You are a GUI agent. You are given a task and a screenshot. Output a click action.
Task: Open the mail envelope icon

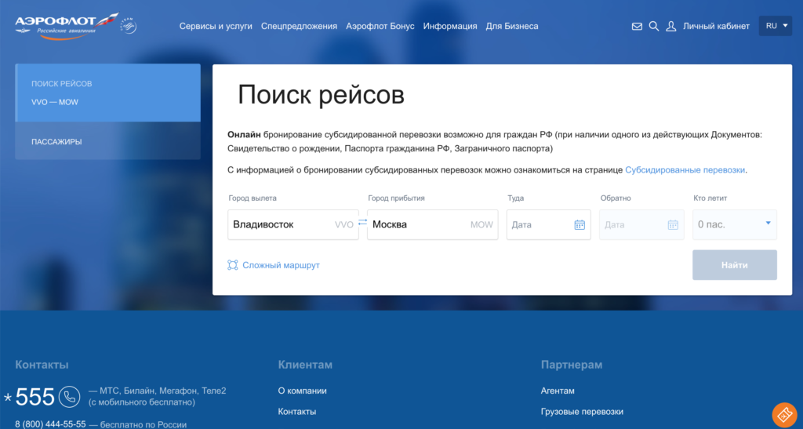tap(637, 26)
